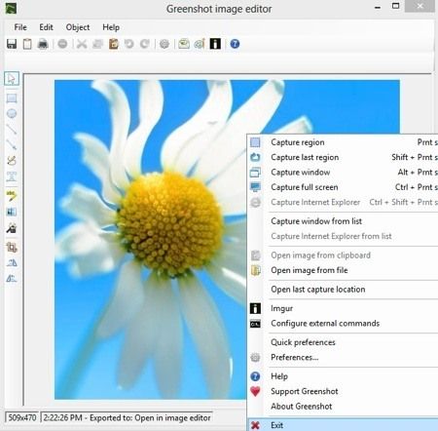Click the Save floppy disk icon
438x431 pixels.
click(12, 44)
